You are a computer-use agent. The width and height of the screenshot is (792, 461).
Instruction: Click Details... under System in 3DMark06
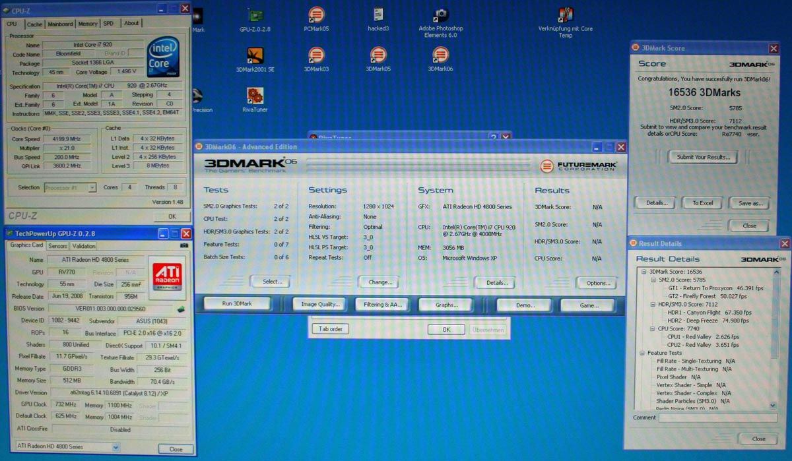(495, 283)
